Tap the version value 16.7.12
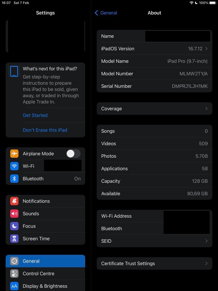Image resolution: width=218 pixels, height=291 pixels. point(195,49)
